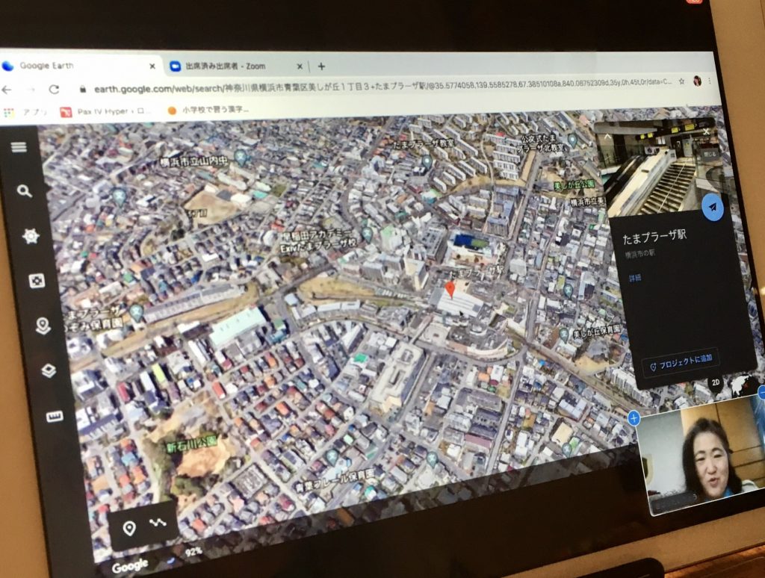The width and height of the screenshot is (765, 578).
Task: Open the Chrome profile avatar
Action: pyautogui.click(x=697, y=81)
